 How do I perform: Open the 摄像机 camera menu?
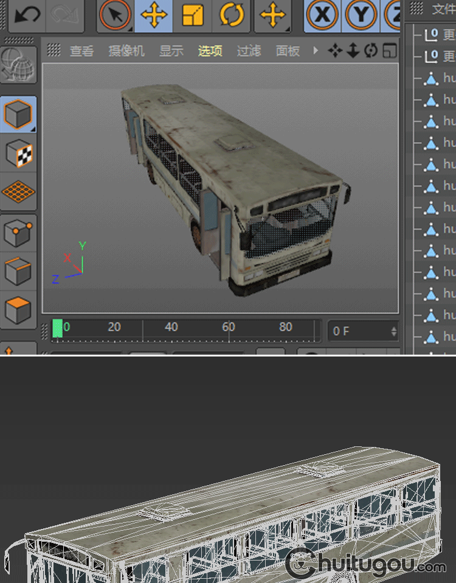pos(126,51)
